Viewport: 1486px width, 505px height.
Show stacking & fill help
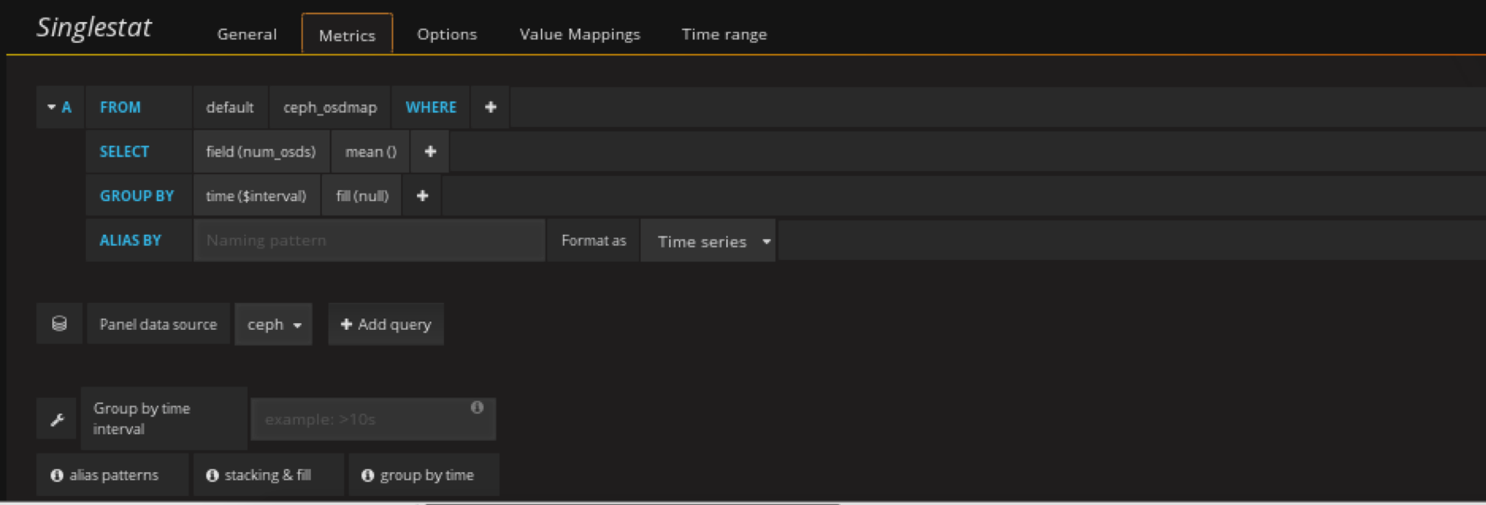pyautogui.click(x=259, y=475)
